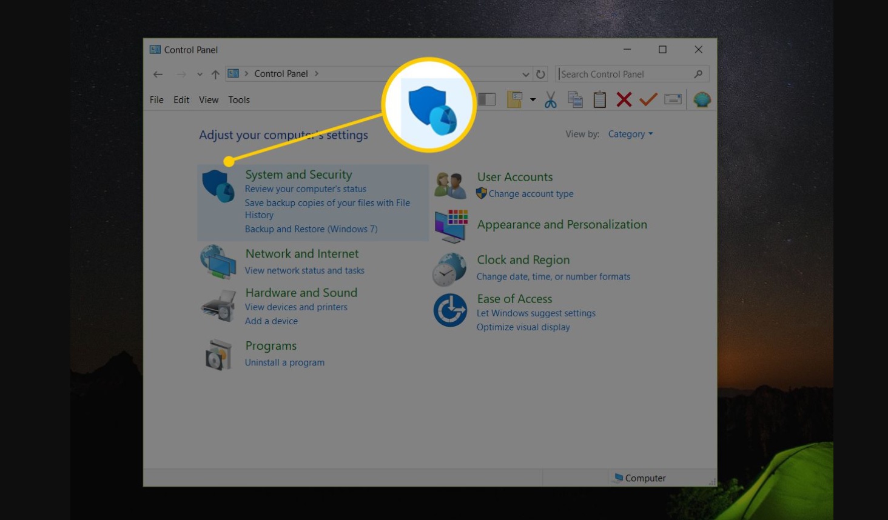Open the Edit menu
888x520 pixels.
(181, 99)
